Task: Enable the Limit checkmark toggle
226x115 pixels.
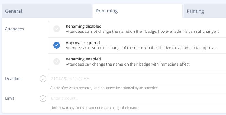Action: pos(43,99)
